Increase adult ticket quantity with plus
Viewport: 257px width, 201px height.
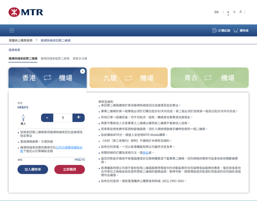79,118
